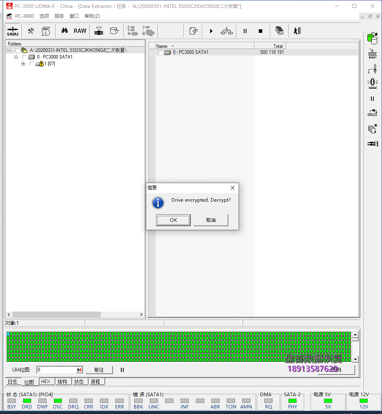This screenshot has width=382, height=414.
Task: Click the grayed tree with disks icon
Action: click(148, 31)
